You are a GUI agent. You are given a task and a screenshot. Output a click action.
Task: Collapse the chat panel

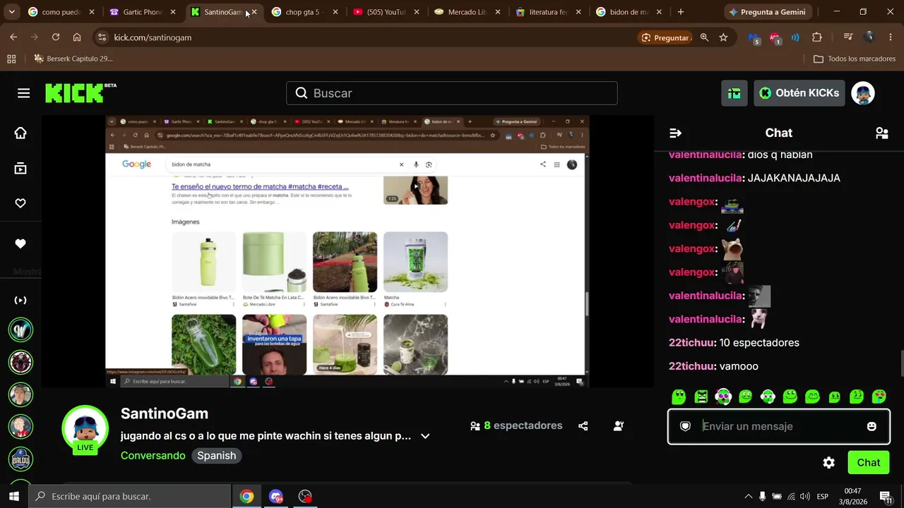coord(675,133)
